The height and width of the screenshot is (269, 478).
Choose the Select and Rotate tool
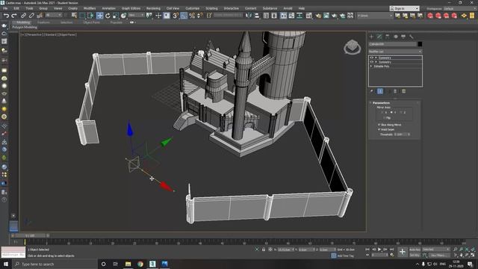coord(108,16)
